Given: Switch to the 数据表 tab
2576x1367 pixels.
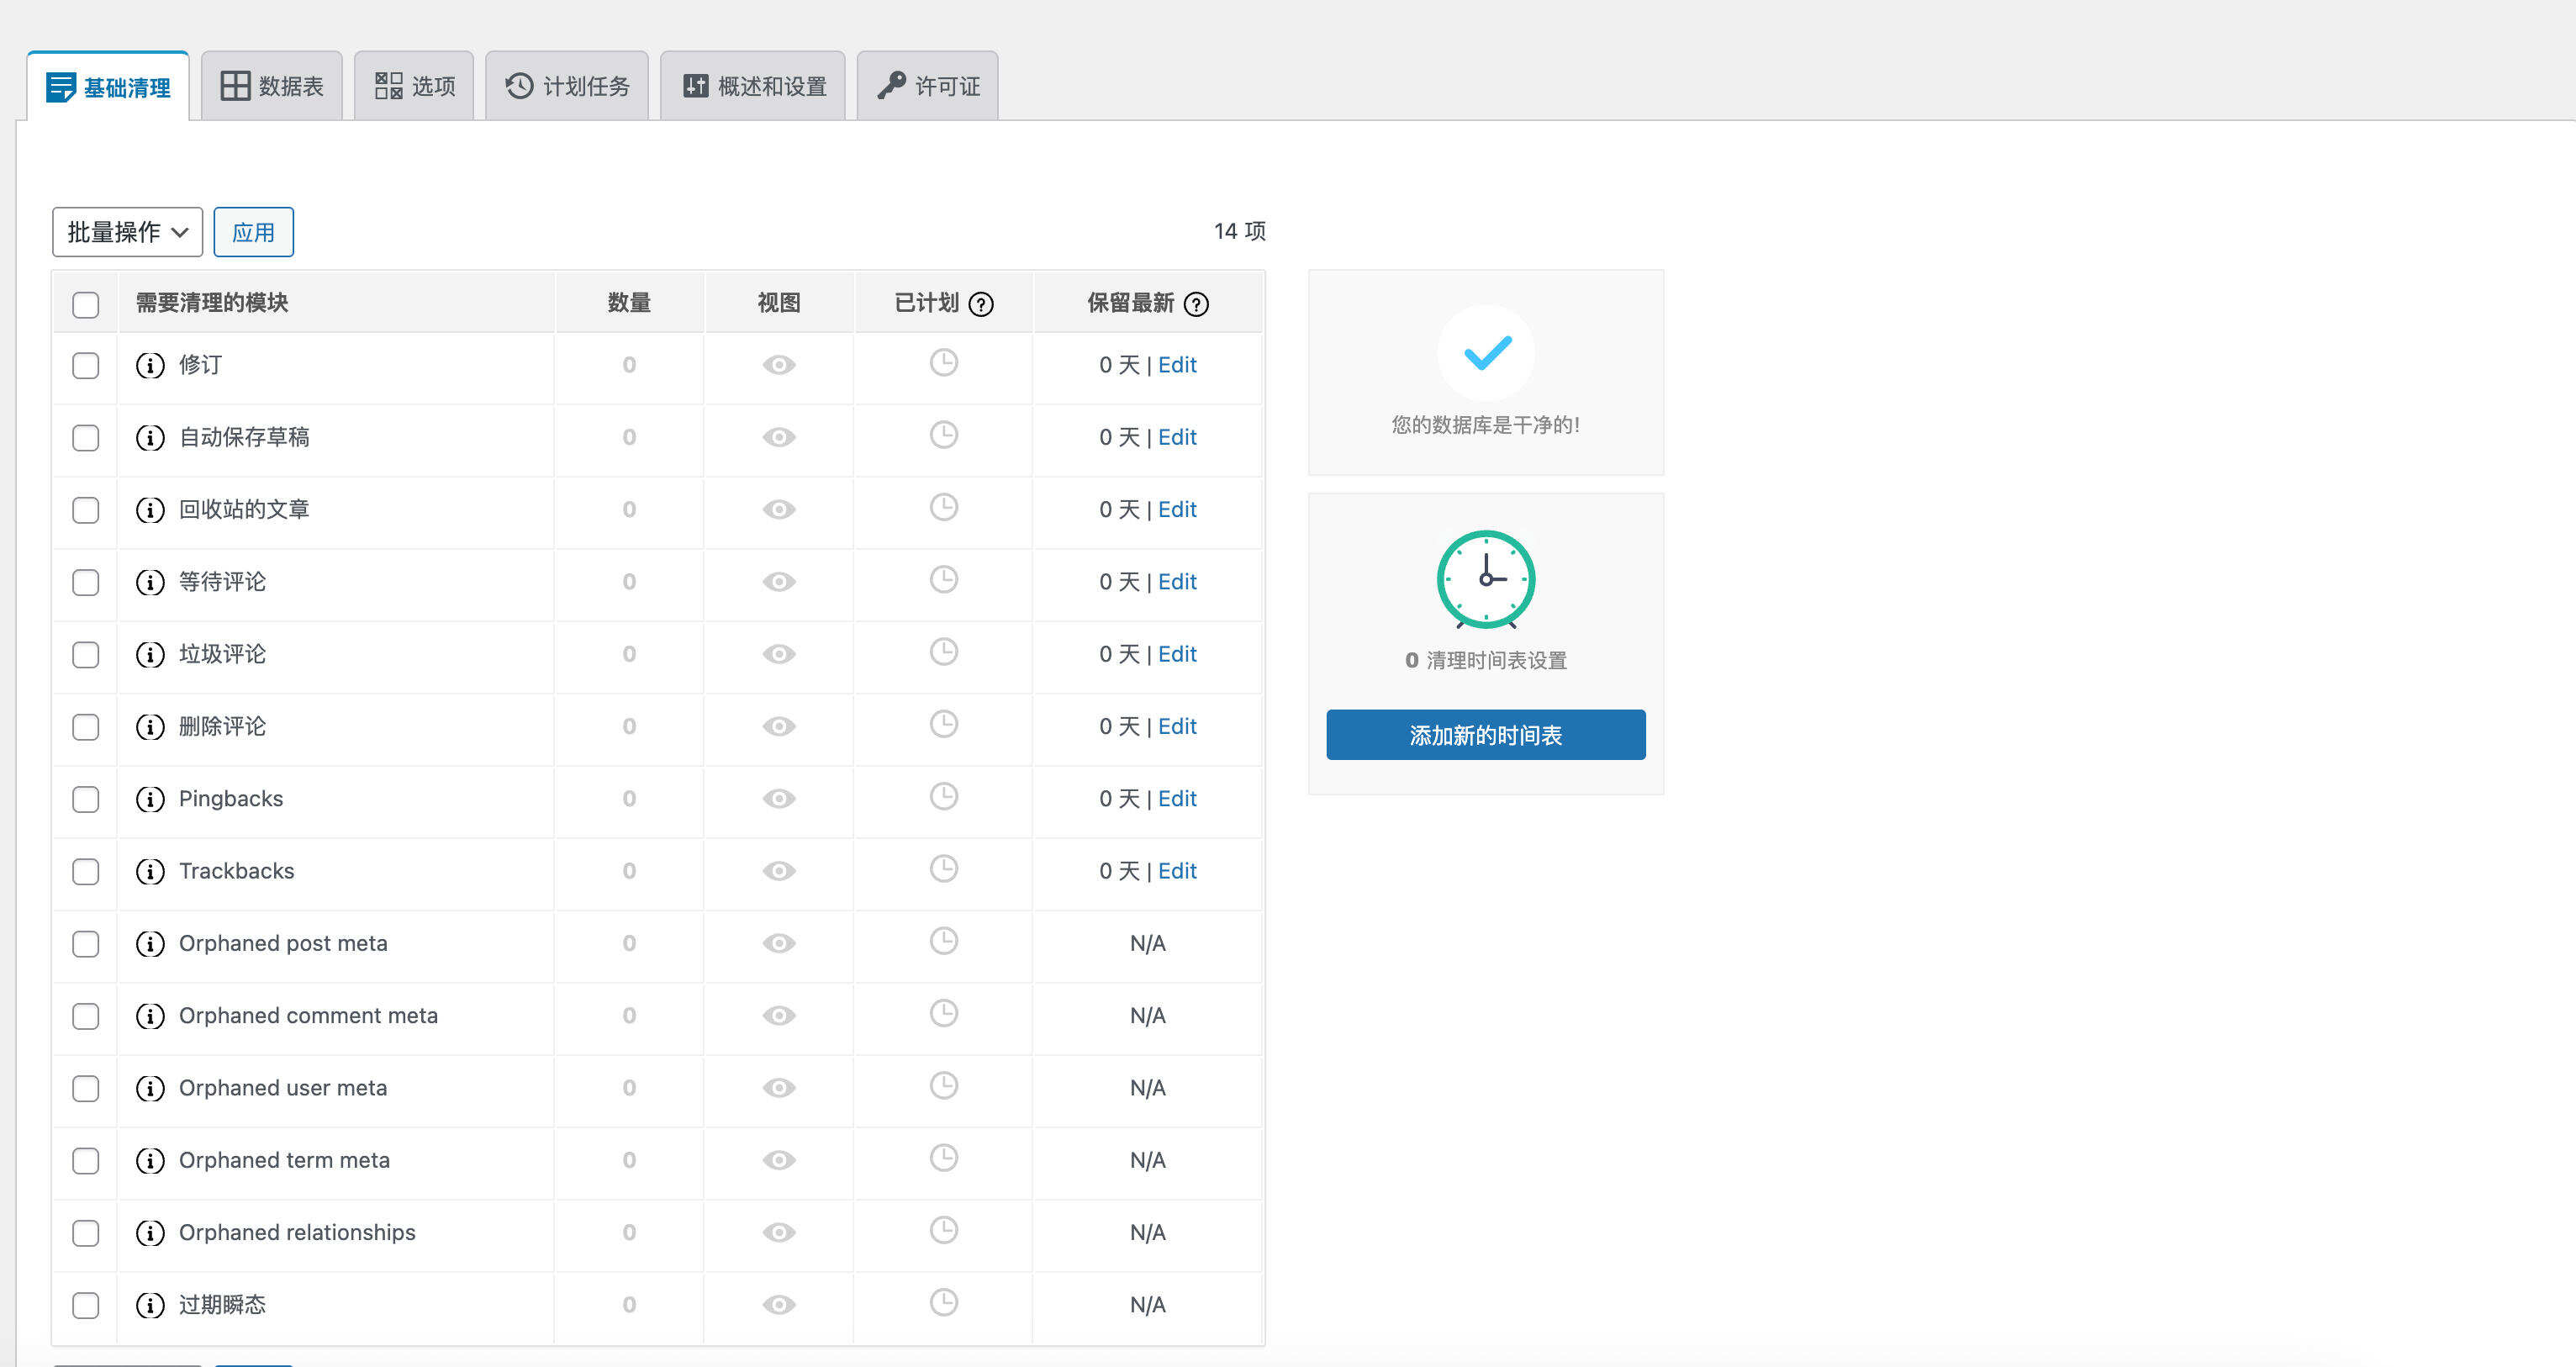Looking at the screenshot, I should pyautogui.click(x=271, y=85).
